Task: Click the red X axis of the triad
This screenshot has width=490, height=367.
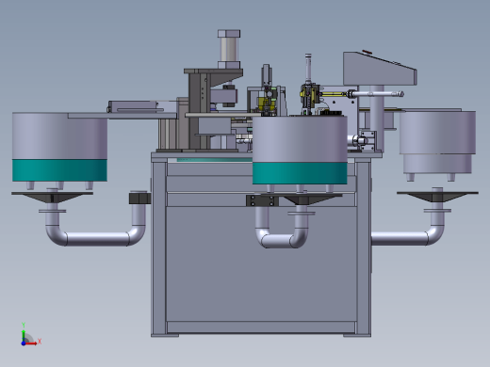Action: click(x=31, y=343)
